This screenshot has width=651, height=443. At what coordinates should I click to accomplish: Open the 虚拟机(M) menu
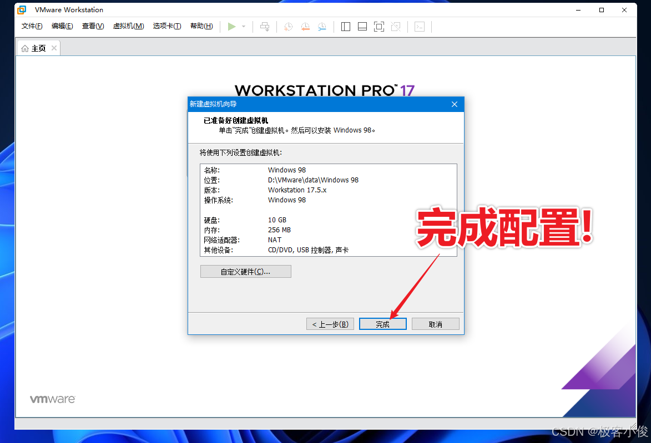click(128, 26)
